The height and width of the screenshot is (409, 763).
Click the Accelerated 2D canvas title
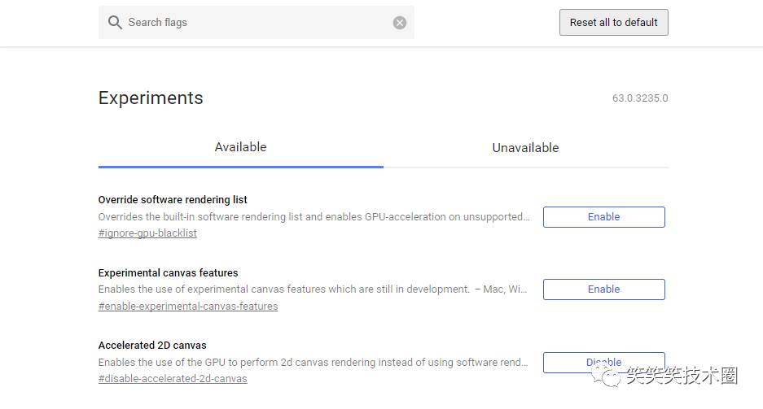[x=152, y=346]
